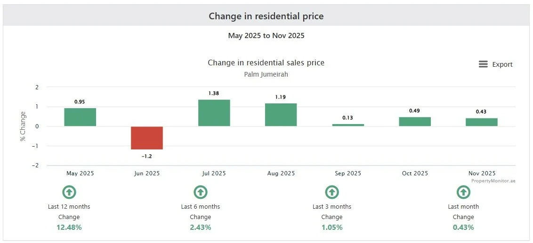
Task: Click the Last 3 months up-arrow icon
Action: pyautogui.click(x=332, y=192)
